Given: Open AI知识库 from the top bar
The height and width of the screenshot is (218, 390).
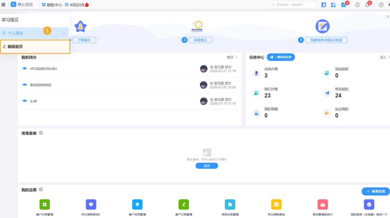Looking at the screenshot, I should pos(77,5).
